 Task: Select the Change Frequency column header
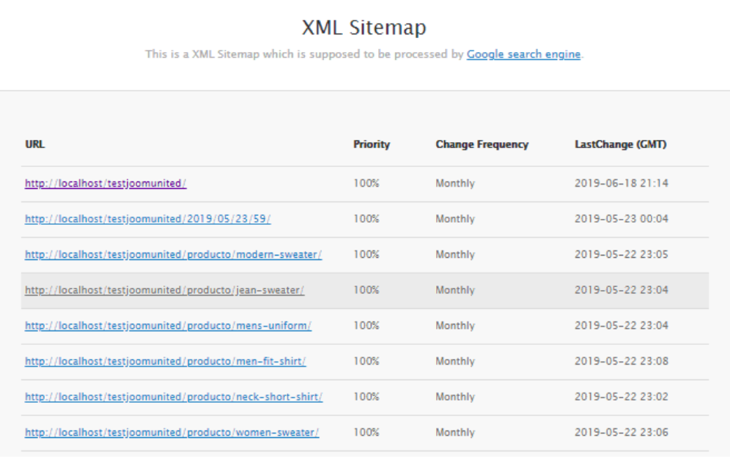pyautogui.click(x=482, y=145)
